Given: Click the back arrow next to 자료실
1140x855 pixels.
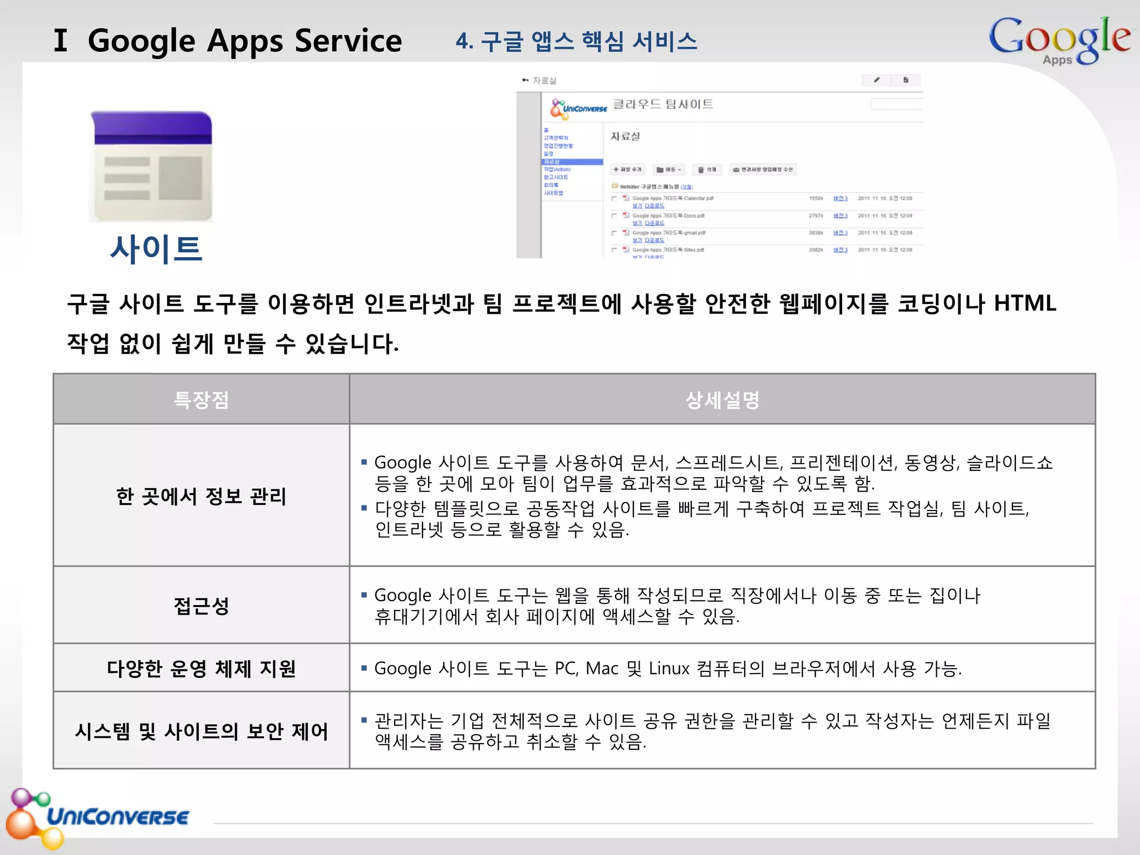Looking at the screenshot, I should coord(525,80).
